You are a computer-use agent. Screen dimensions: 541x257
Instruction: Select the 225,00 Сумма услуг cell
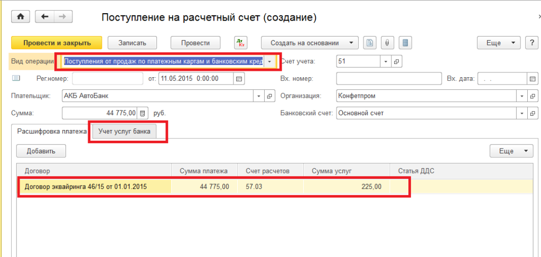[347, 187]
